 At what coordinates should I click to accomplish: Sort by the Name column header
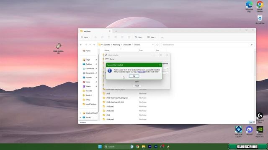click(x=107, y=50)
